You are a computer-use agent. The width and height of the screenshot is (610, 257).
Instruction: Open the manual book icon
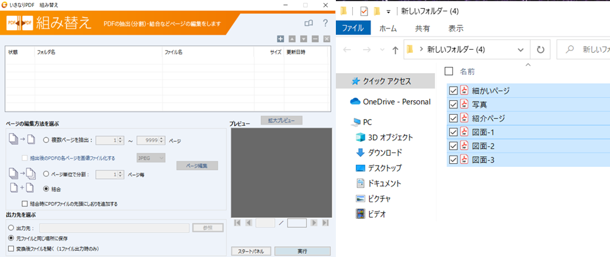pyautogui.click(x=308, y=23)
